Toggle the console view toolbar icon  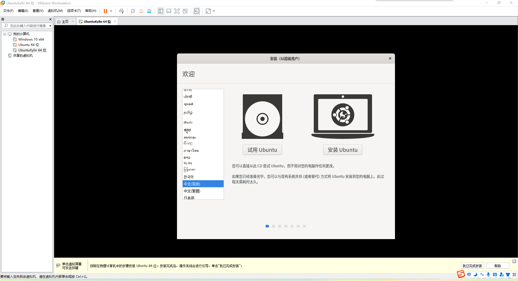[x=197, y=11]
